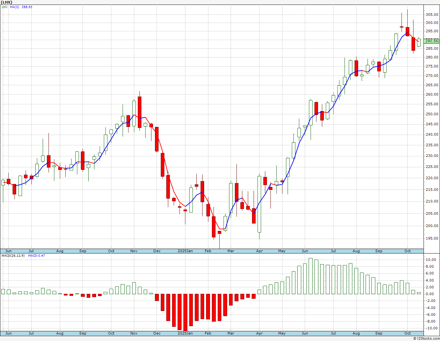Click May on the price chart date axis

[282, 251]
